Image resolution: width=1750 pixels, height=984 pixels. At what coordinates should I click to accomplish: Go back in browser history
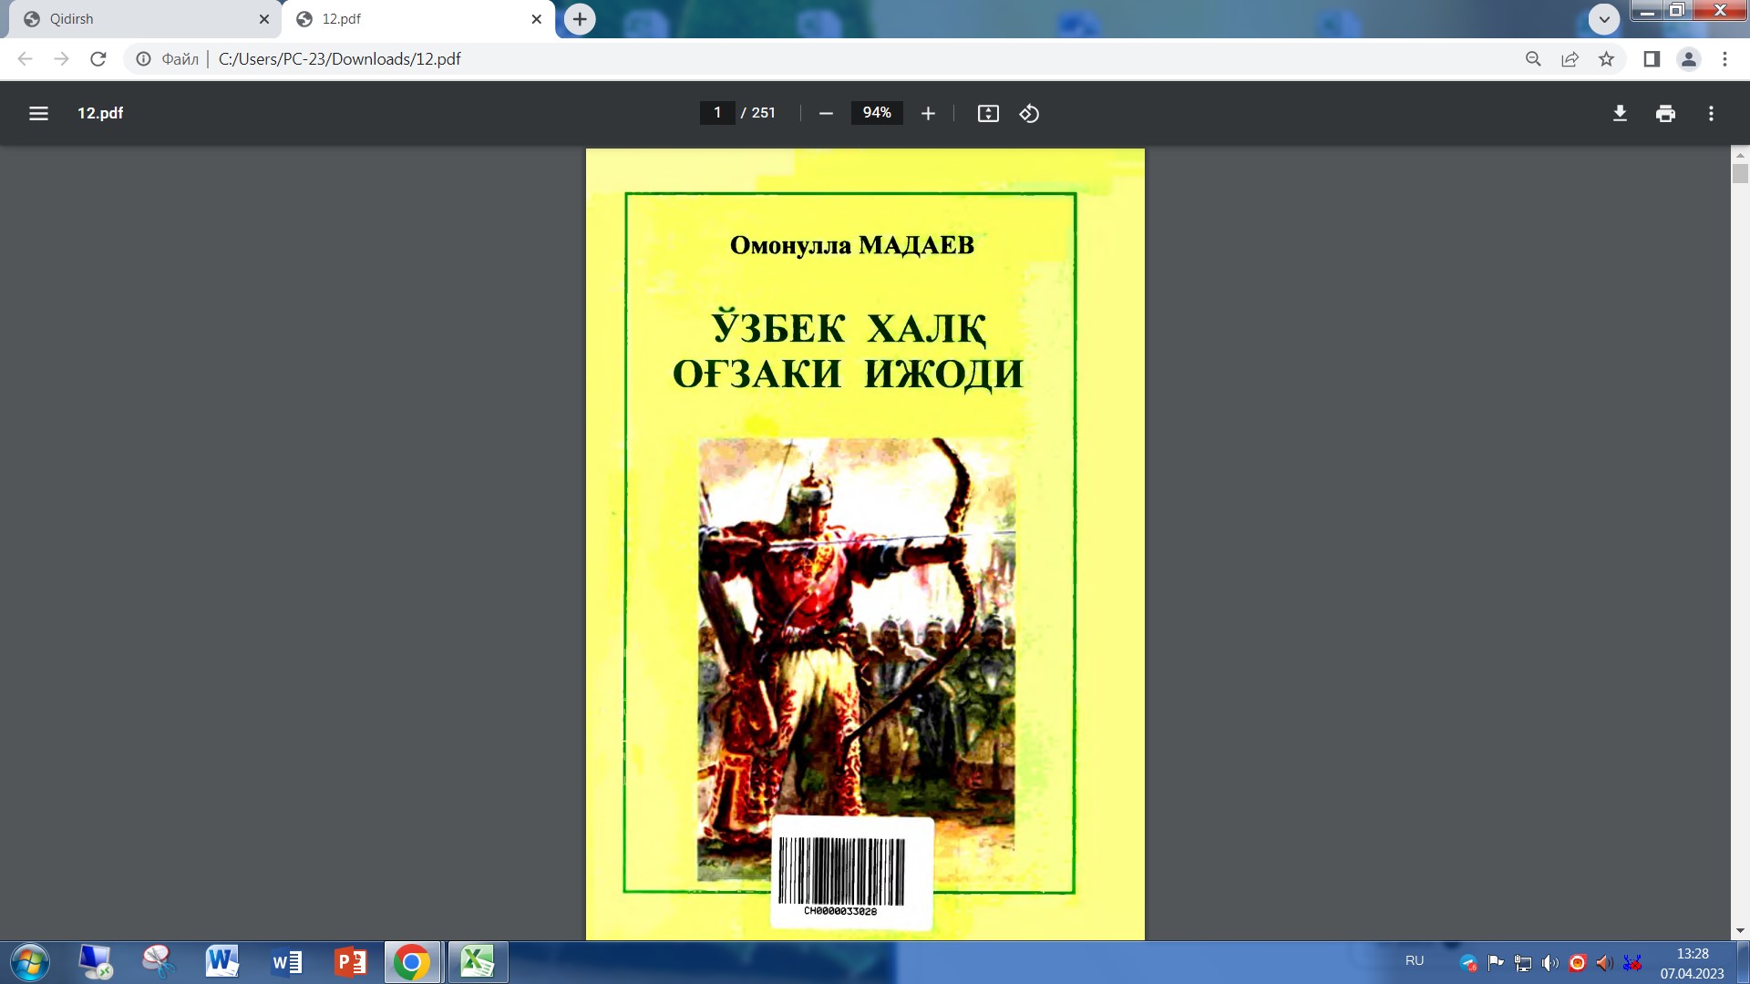(x=26, y=59)
